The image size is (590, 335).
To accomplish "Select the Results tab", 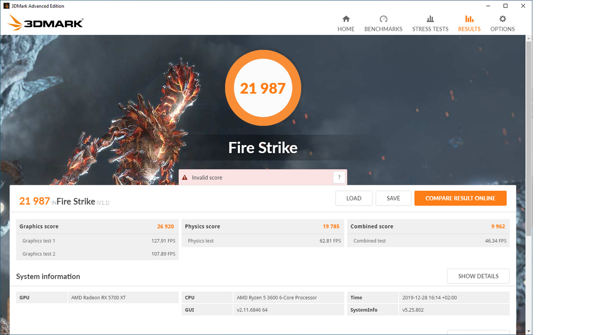I will (469, 24).
